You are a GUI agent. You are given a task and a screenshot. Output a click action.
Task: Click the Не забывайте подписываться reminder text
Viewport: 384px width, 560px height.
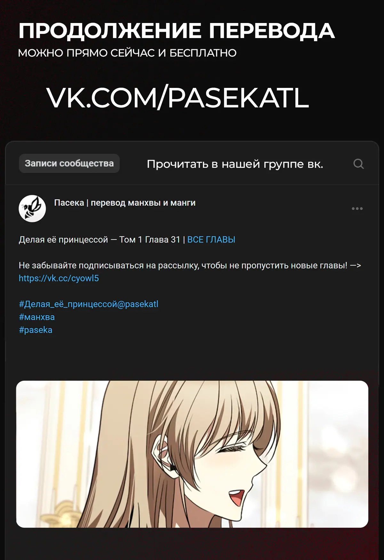click(x=190, y=266)
